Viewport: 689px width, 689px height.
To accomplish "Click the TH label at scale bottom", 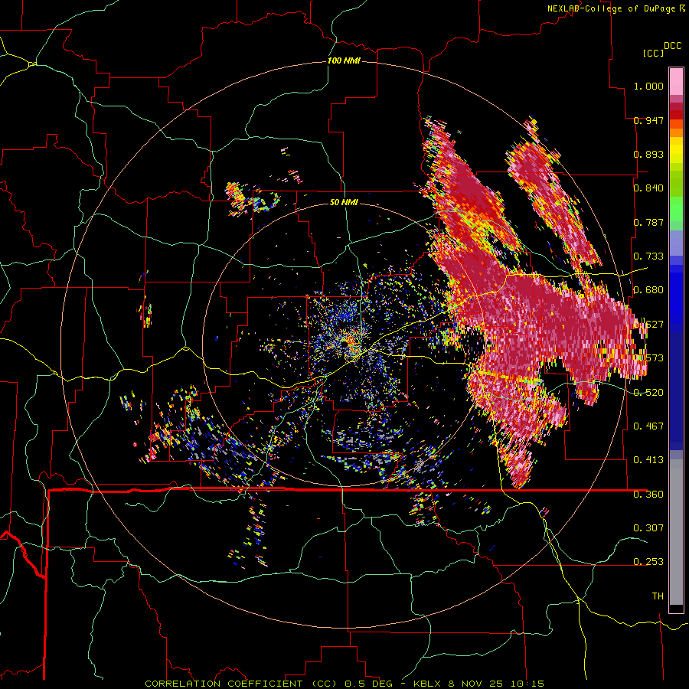I will [x=658, y=596].
